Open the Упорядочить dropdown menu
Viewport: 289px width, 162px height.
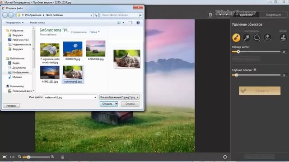pyautogui.click(x=14, y=22)
